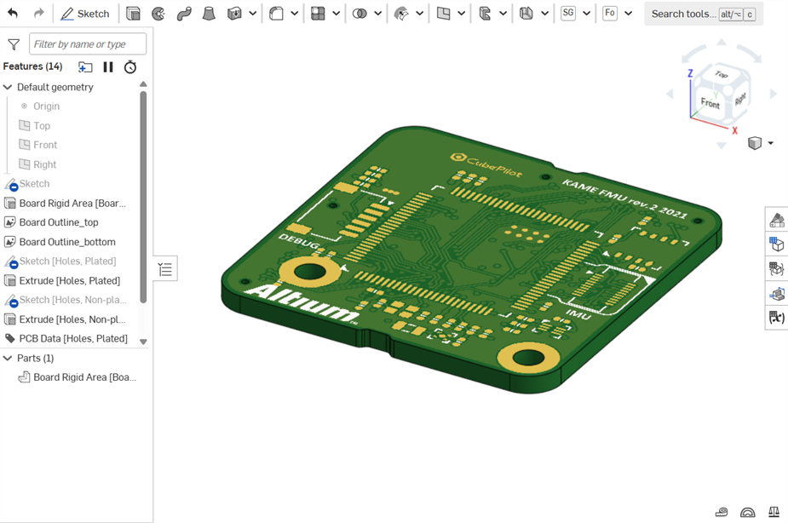Open the Modify fillet dropdown arrow
This screenshot has width=788, height=523.
(420, 14)
